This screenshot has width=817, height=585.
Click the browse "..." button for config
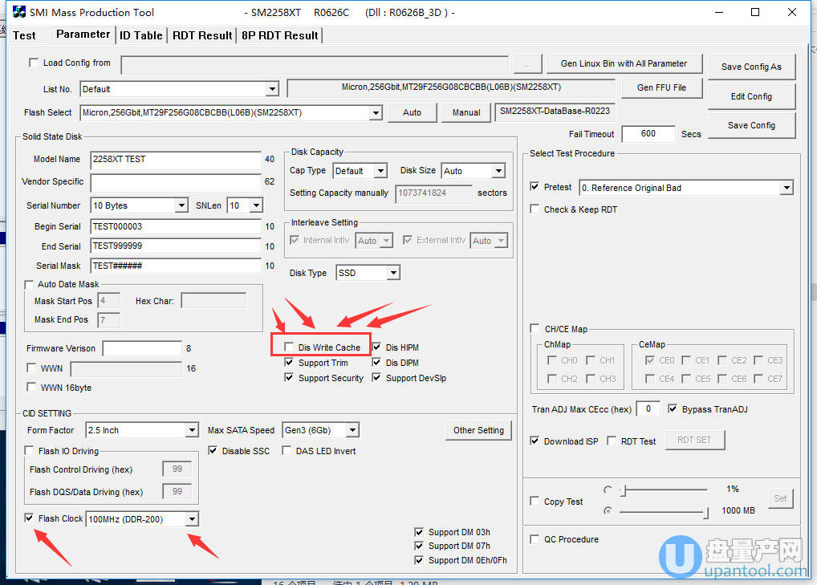pos(527,63)
